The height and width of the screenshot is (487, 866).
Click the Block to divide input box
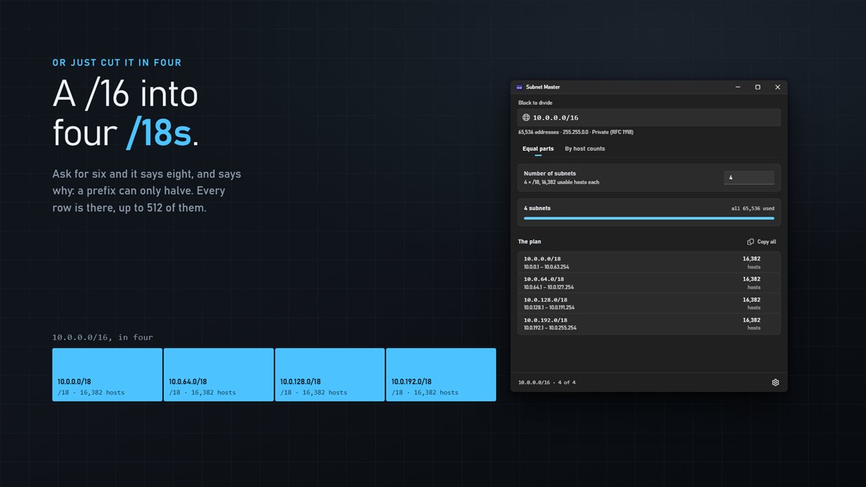click(649, 118)
